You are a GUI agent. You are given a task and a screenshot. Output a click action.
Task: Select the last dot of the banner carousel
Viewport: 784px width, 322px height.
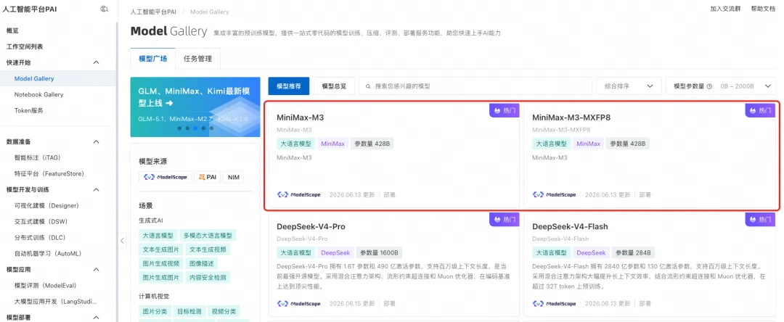tap(211, 128)
